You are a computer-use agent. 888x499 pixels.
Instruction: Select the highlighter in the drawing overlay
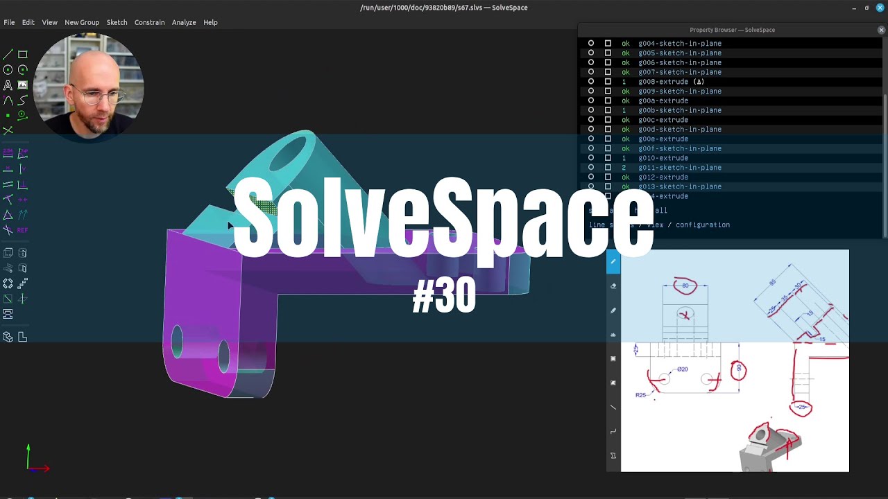click(x=613, y=310)
